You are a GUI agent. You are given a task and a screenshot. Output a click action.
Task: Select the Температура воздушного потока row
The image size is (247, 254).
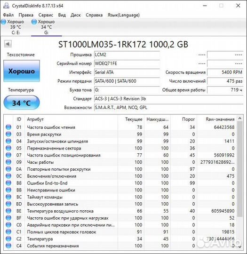click(120, 211)
